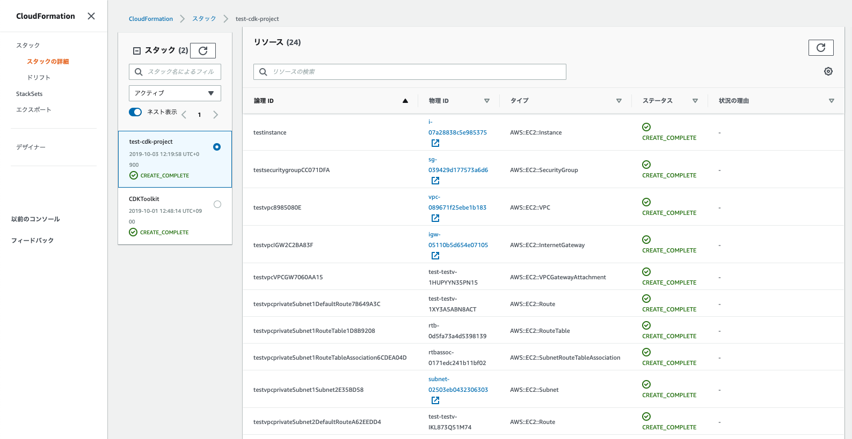Click type AWS::EC2::InternetGateway
This screenshot has width=852, height=439.
548,245
